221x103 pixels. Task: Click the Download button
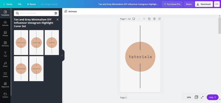[204, 4]
